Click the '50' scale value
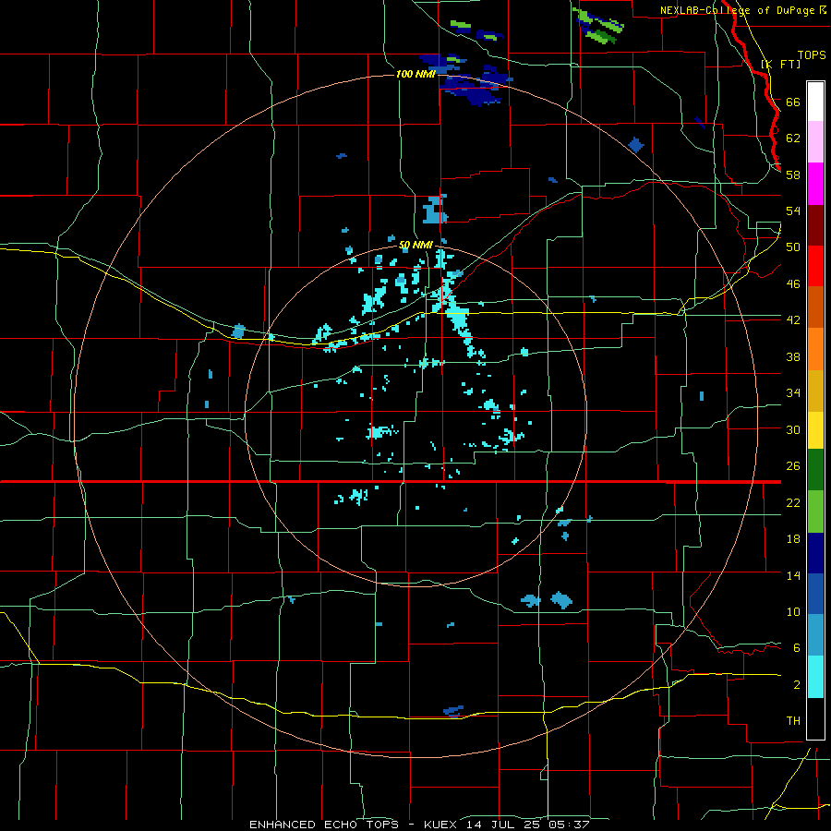This screenshot has height=831, width=831. click(x=793, y=247)
